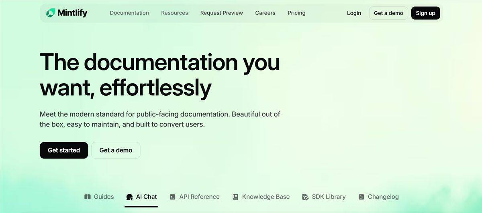Click the Mintlify leaf logo icon
The width and height of the screenshot is (482, 213).
51,13
